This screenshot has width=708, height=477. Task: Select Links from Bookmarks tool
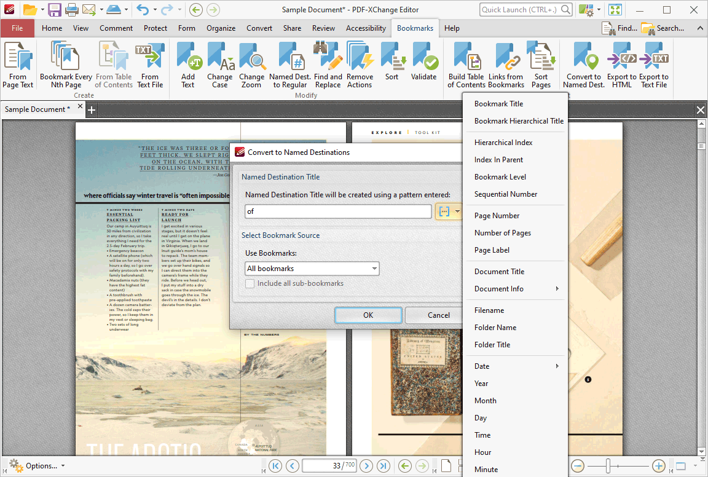[x=506, y=65]
